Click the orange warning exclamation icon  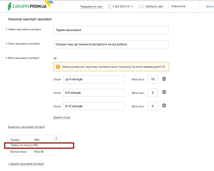click(x=58, y=67)
